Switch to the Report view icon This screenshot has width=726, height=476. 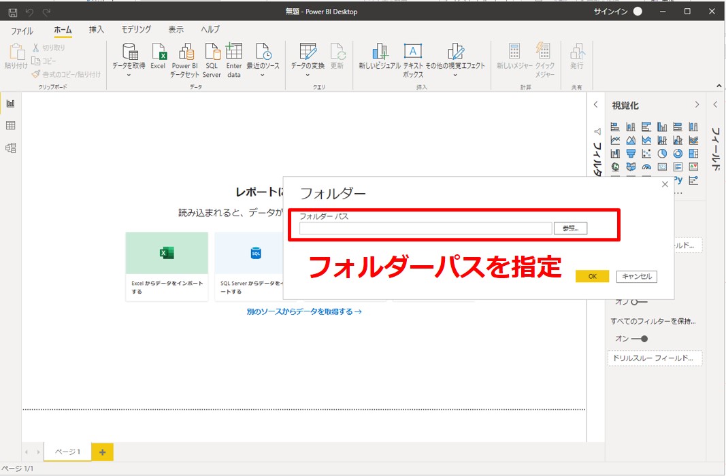(x=10, y=103)
